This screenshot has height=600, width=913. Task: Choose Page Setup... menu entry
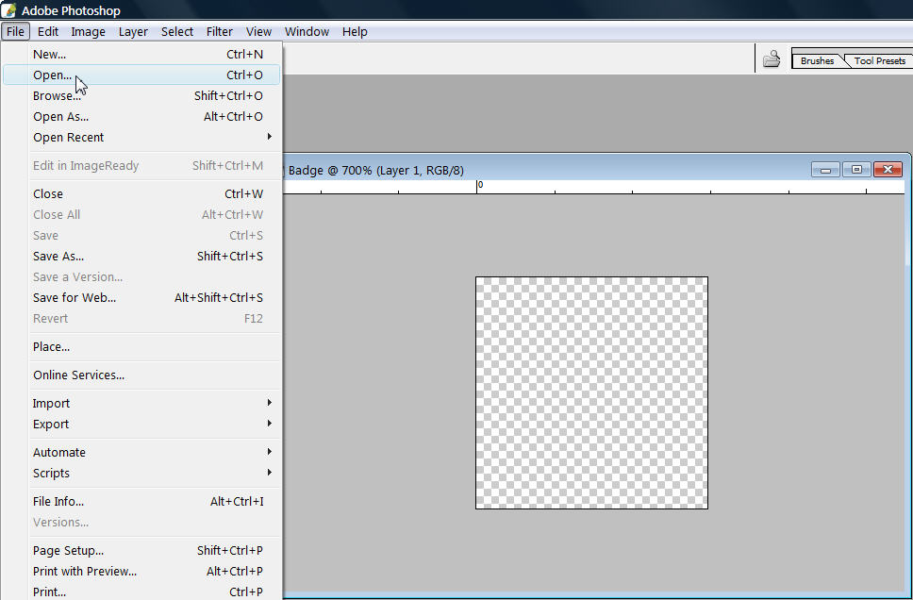click(141, 550)
